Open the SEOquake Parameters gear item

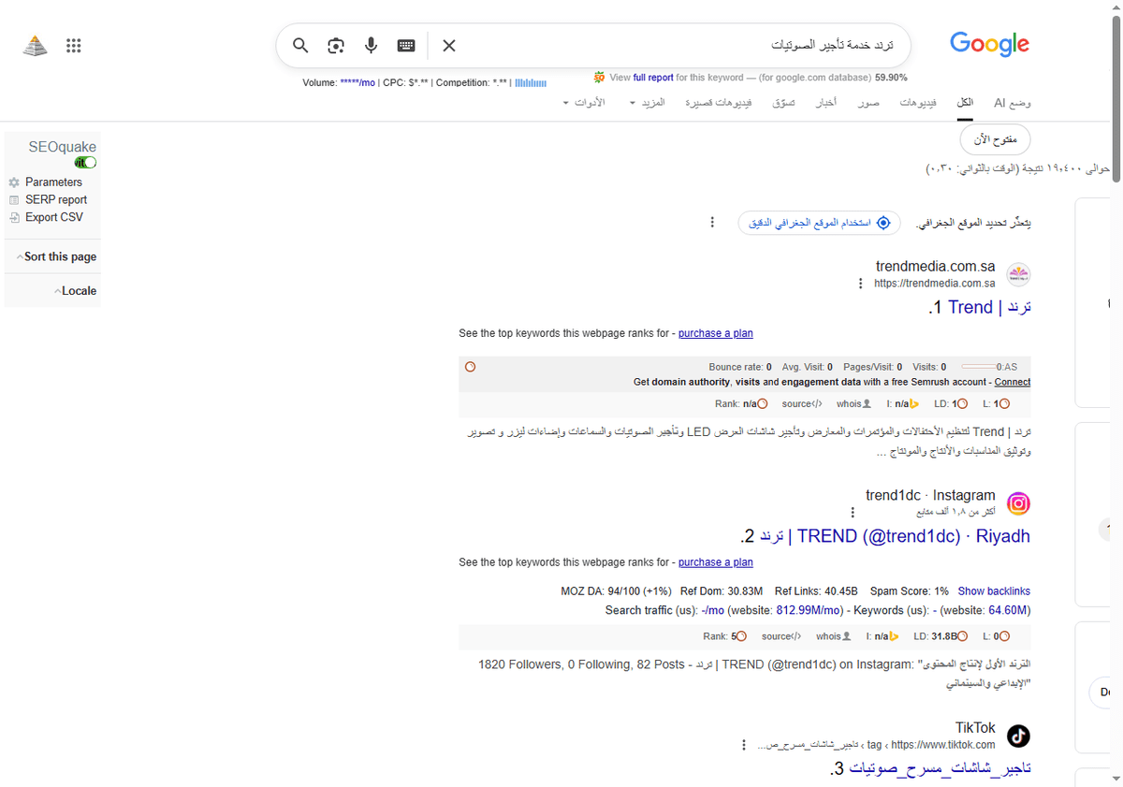click(x=46, y=182)
